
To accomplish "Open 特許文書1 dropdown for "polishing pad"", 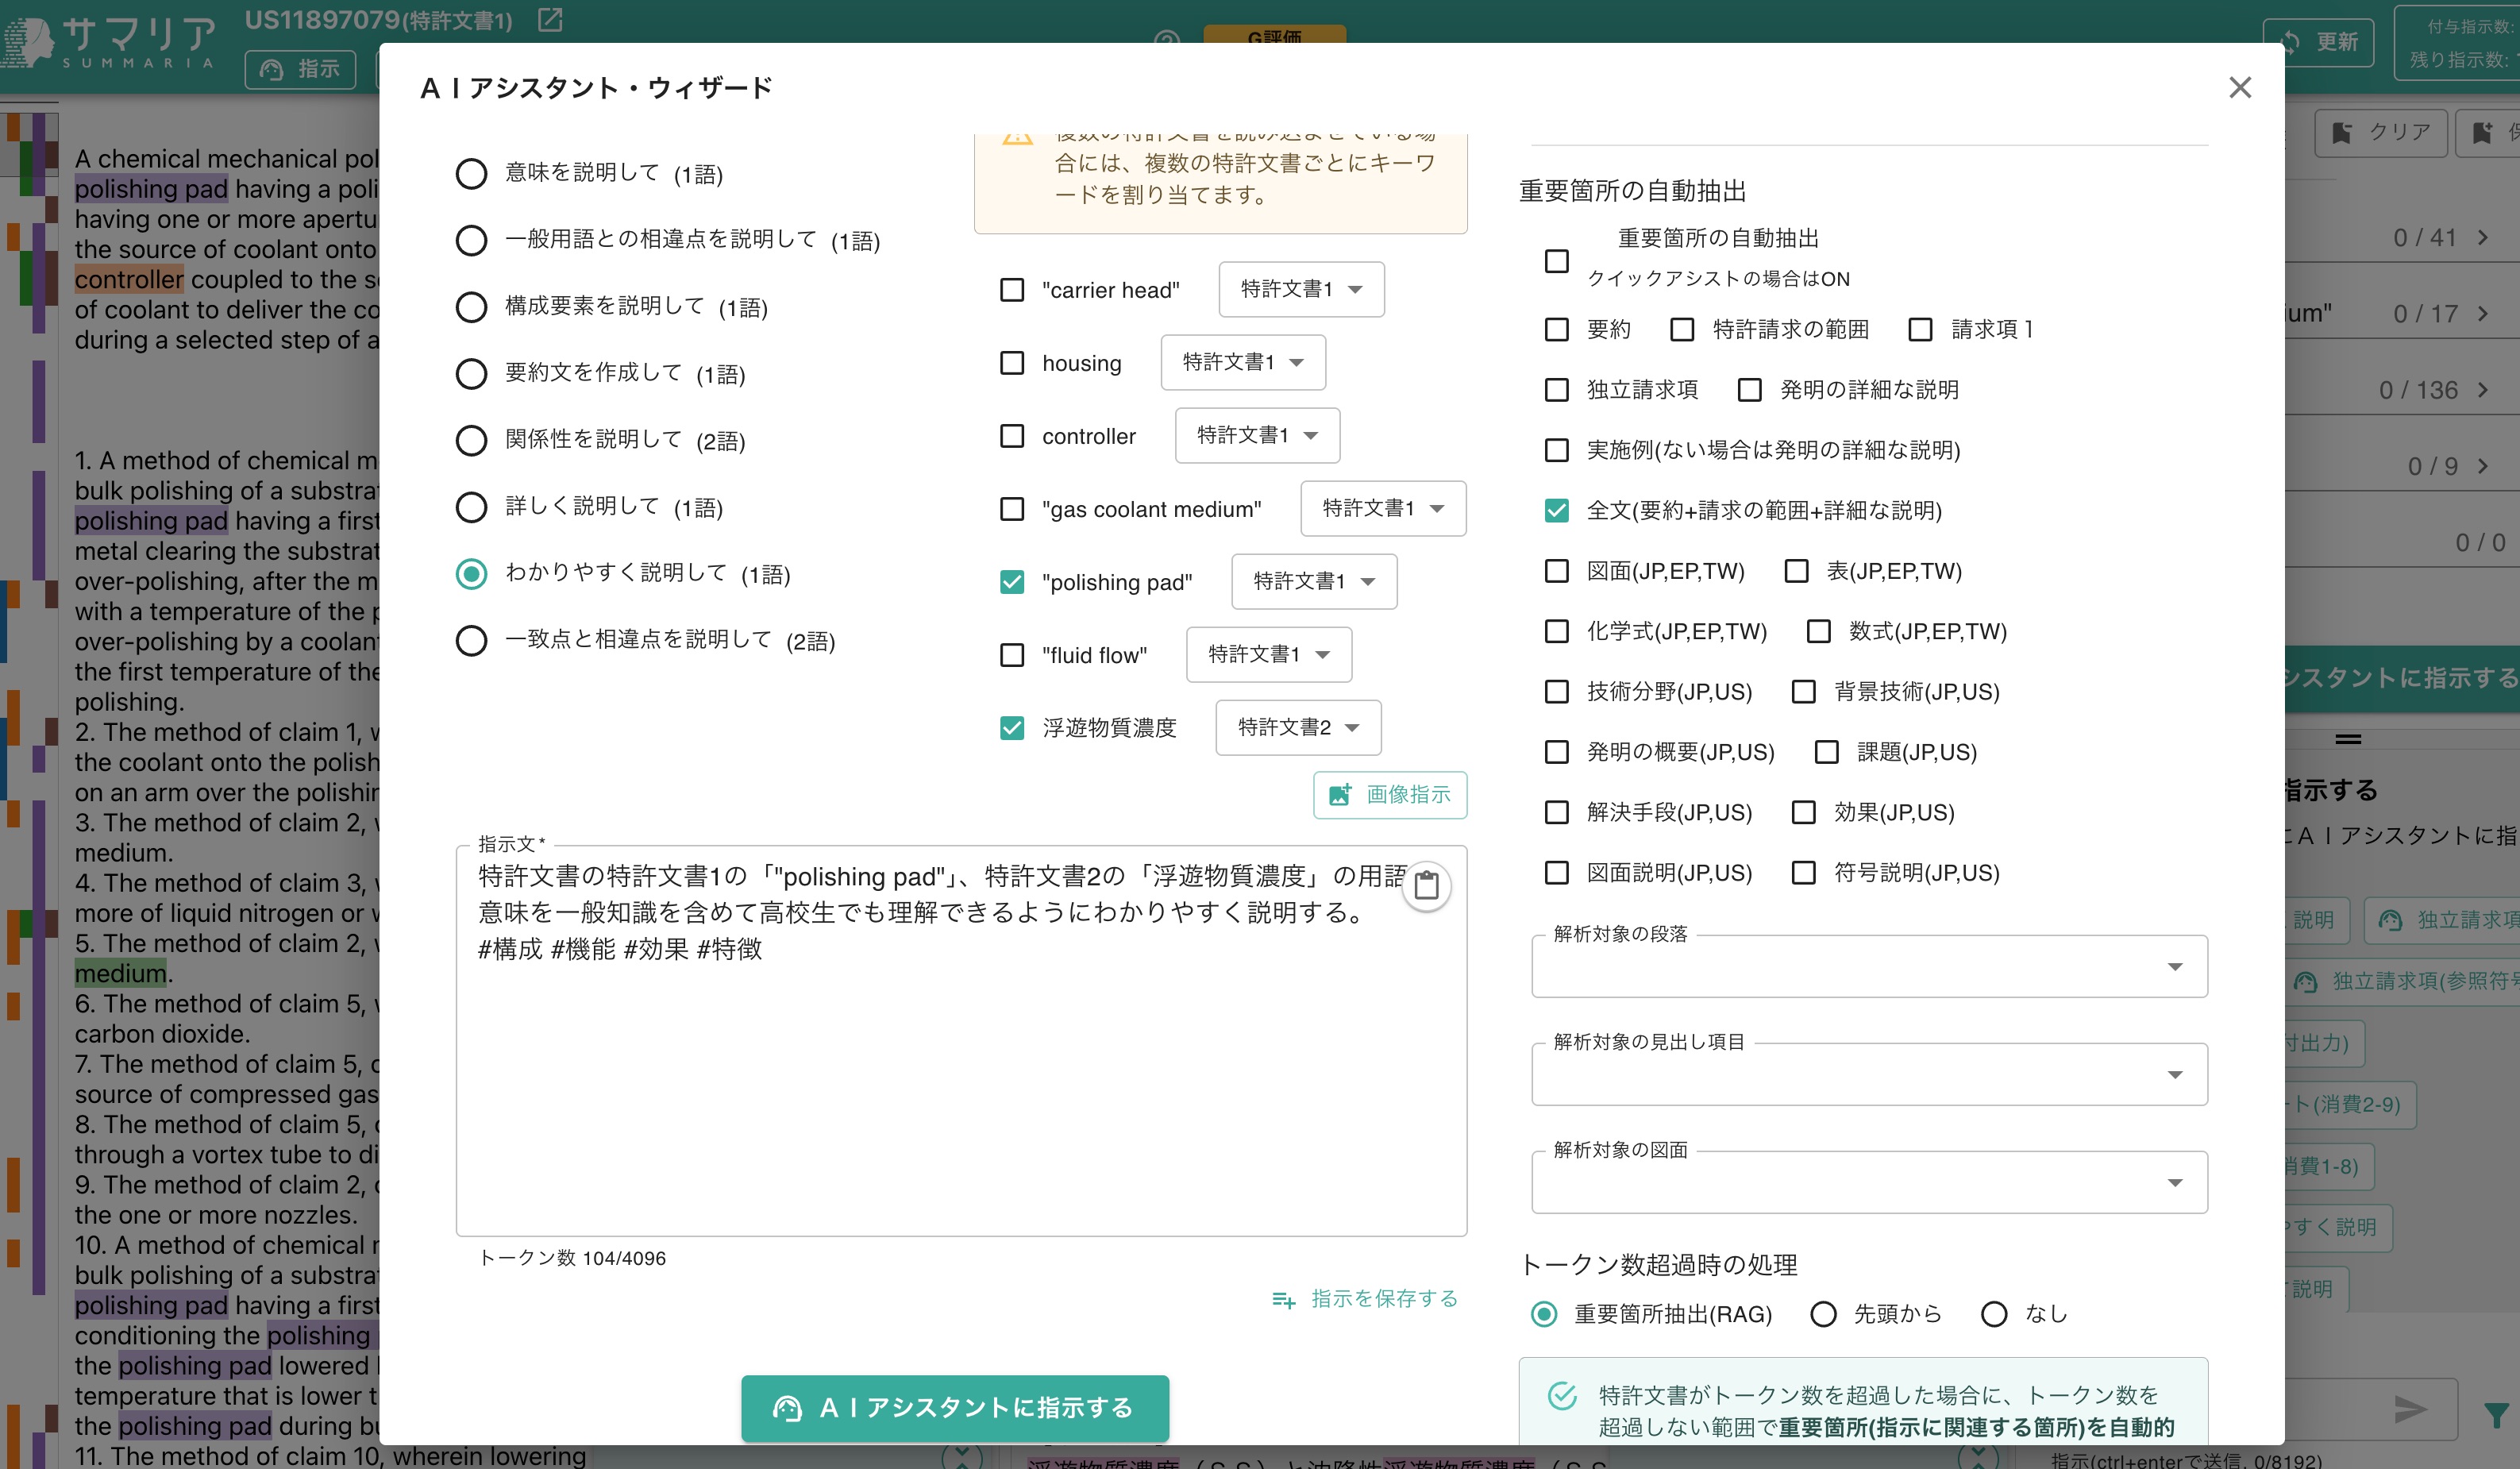I will click(x=1314, y=582).
